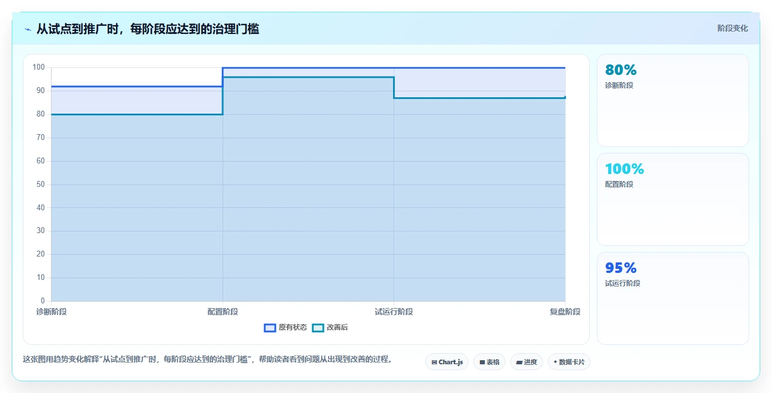772x393 pixels.
Task: Click the y-axis value 100
Action: coord(39,67)
